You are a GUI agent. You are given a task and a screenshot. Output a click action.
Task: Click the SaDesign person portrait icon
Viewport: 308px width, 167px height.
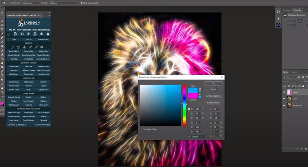[x=48, y=34]
